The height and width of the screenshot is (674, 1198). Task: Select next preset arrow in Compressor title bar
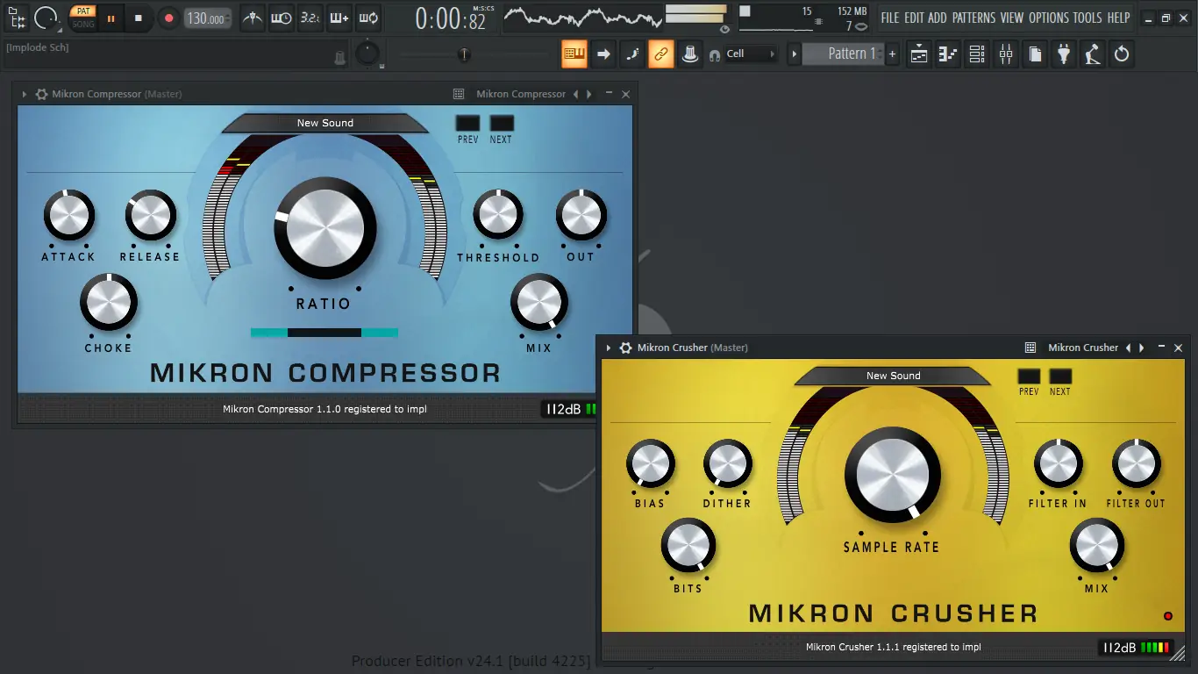point(589,94)
